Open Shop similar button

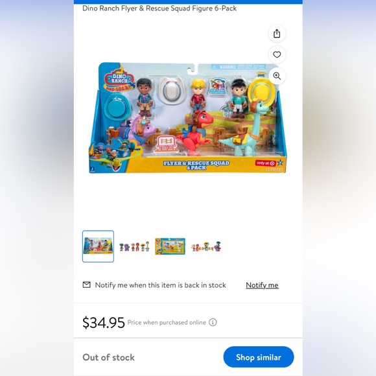point(259,357)
